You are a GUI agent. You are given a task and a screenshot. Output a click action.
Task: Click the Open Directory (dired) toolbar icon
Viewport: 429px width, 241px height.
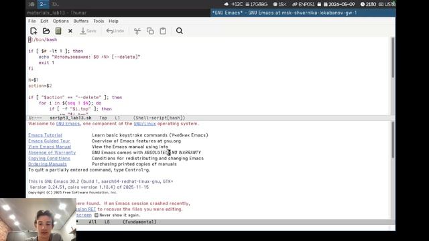tap(58, 31)
